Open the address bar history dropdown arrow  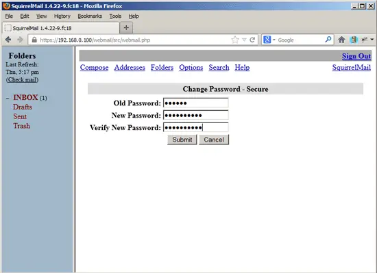tap(244, 40)
